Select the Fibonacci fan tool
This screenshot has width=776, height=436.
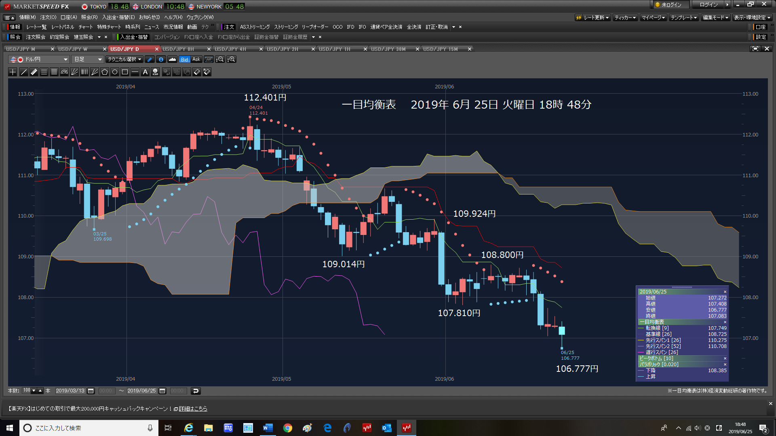coord(74,72)
